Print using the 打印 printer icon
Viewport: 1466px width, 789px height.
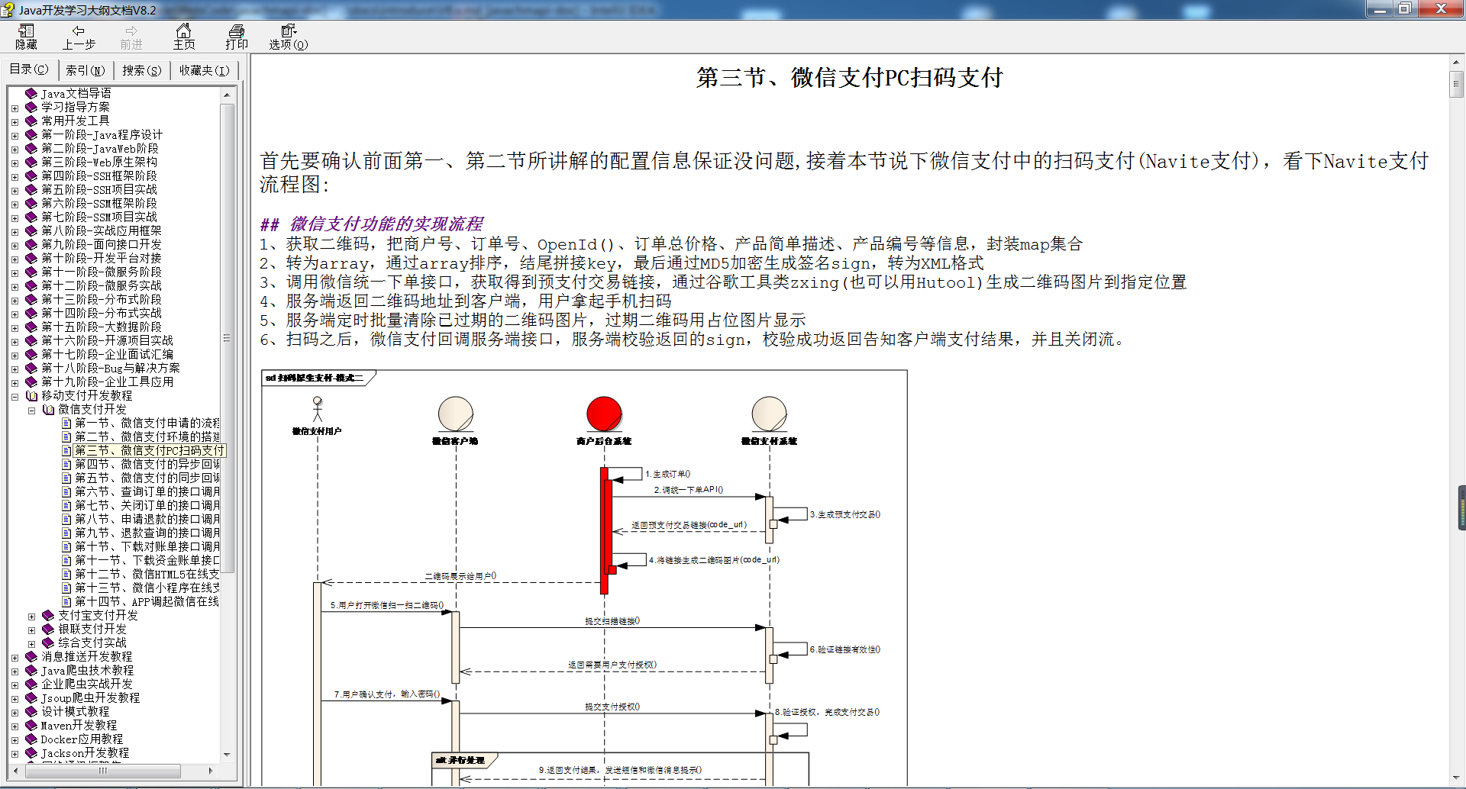(x=237, y=31)
